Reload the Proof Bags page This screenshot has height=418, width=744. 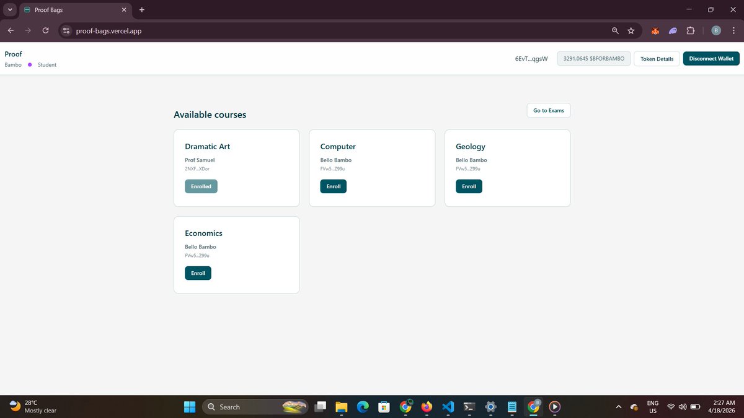45,30
